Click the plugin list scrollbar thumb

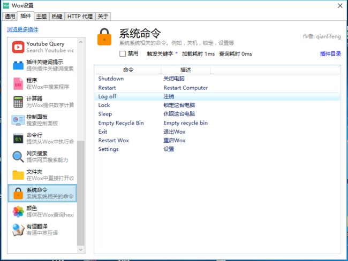point(80,193)
